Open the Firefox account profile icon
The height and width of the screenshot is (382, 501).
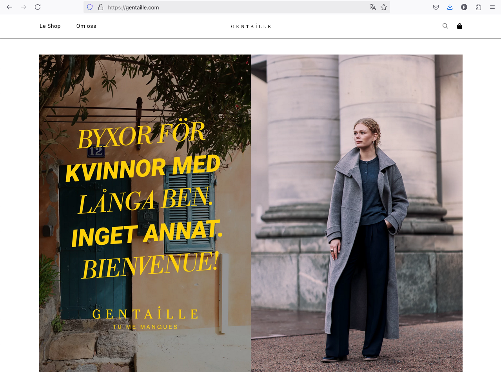[x=464, y=7]
